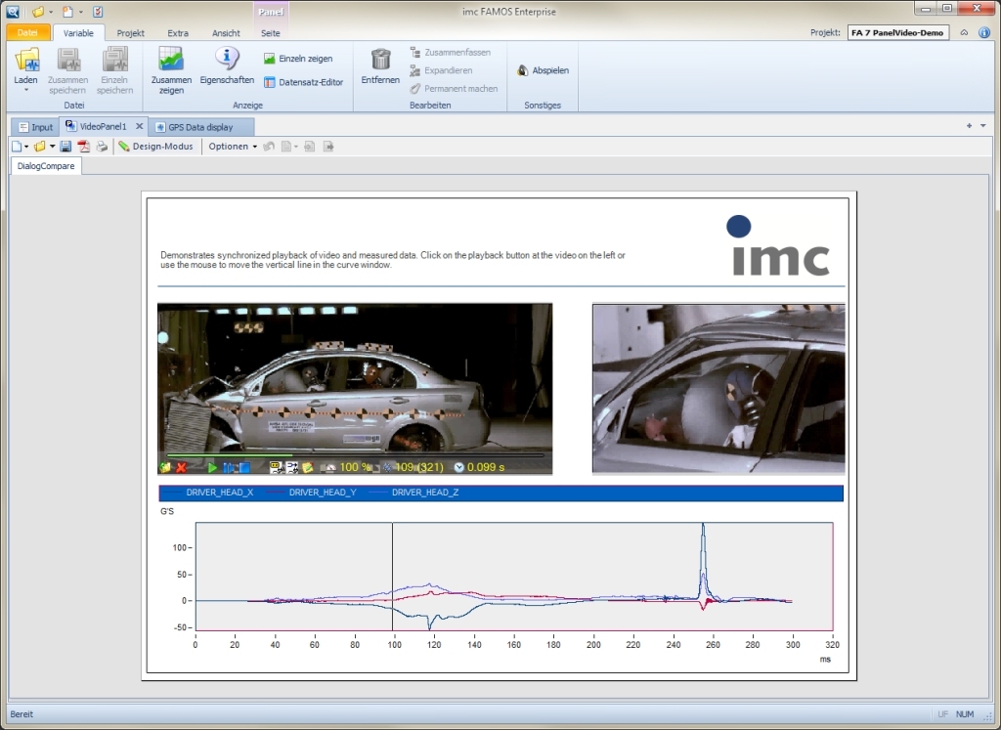Viewport: 1001px width, 730px height.
Task: Collapse the ribbon with the caret icon
Action: (x=964, y=32)
